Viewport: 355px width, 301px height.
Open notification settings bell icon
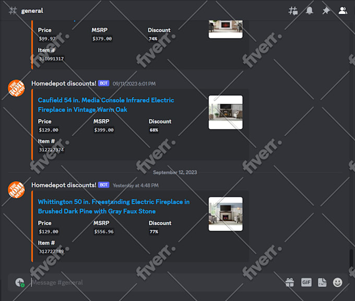[310, 10]
